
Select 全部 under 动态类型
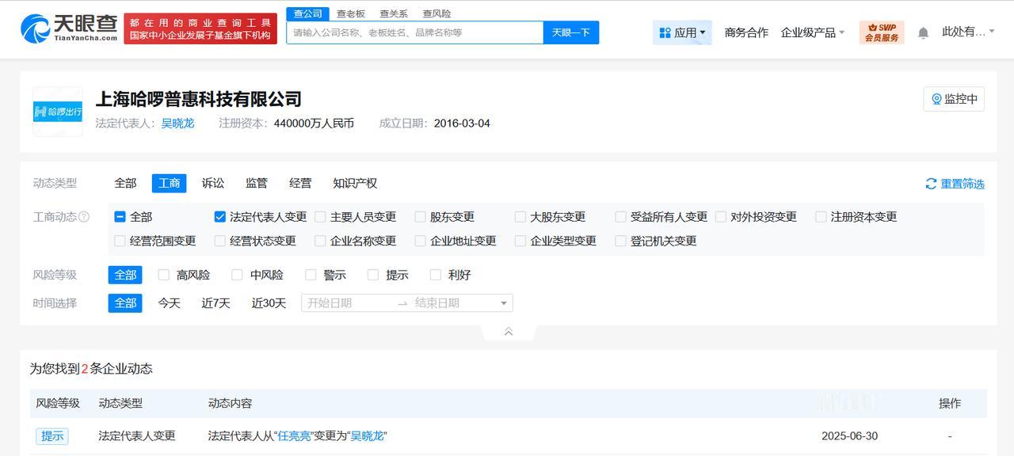(125, 183)
